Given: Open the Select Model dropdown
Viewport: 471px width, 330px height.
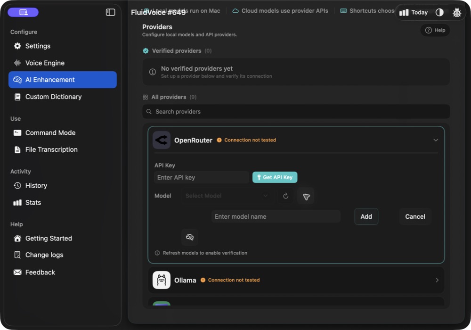Looking at the screenshot, I should point(227,196).
